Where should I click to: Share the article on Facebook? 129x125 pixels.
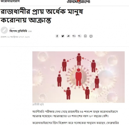pyautogui.click(x=57, y=36)
